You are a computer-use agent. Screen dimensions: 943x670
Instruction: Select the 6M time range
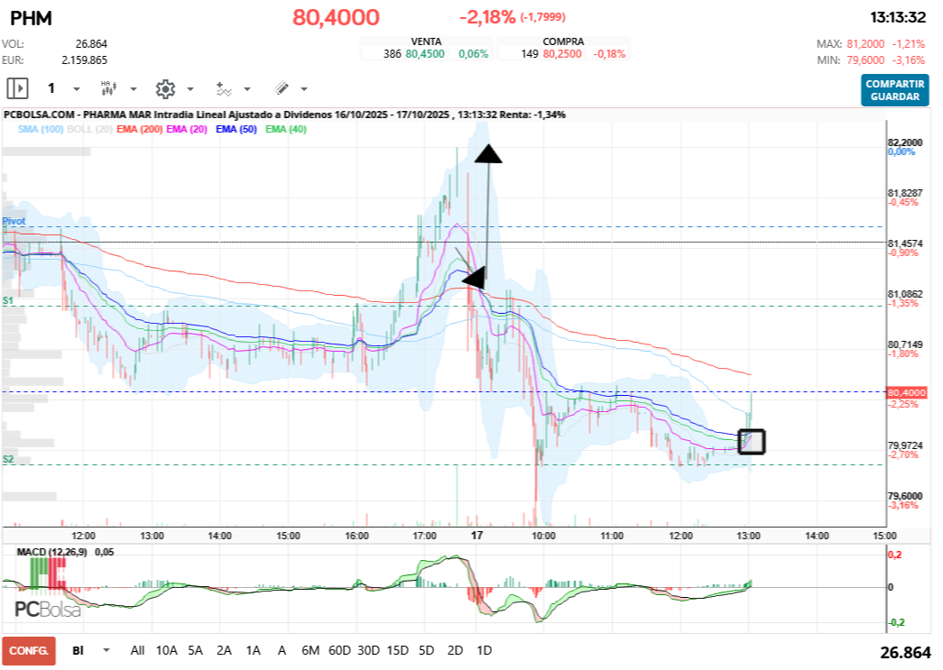(x=310, y=650)
